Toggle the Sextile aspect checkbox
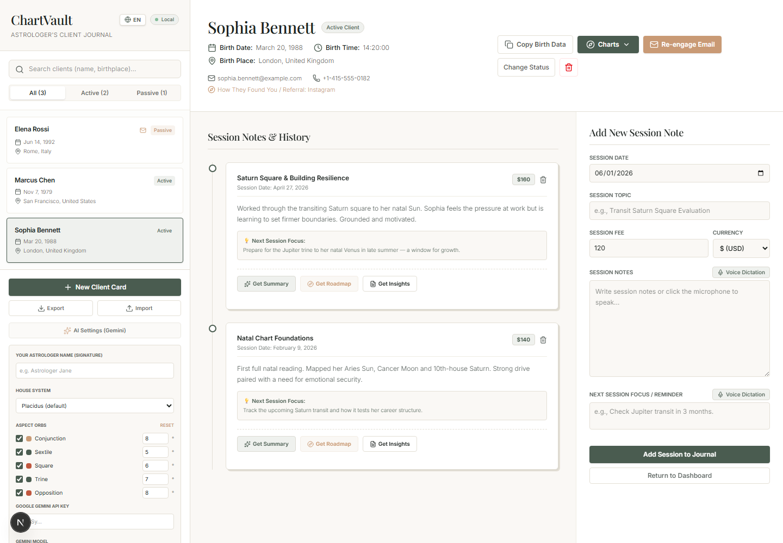This screenshot has height=543, width=783. coord(20,452)
